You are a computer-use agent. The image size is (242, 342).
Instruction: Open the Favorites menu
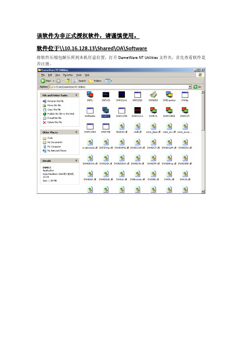[68, 75]
